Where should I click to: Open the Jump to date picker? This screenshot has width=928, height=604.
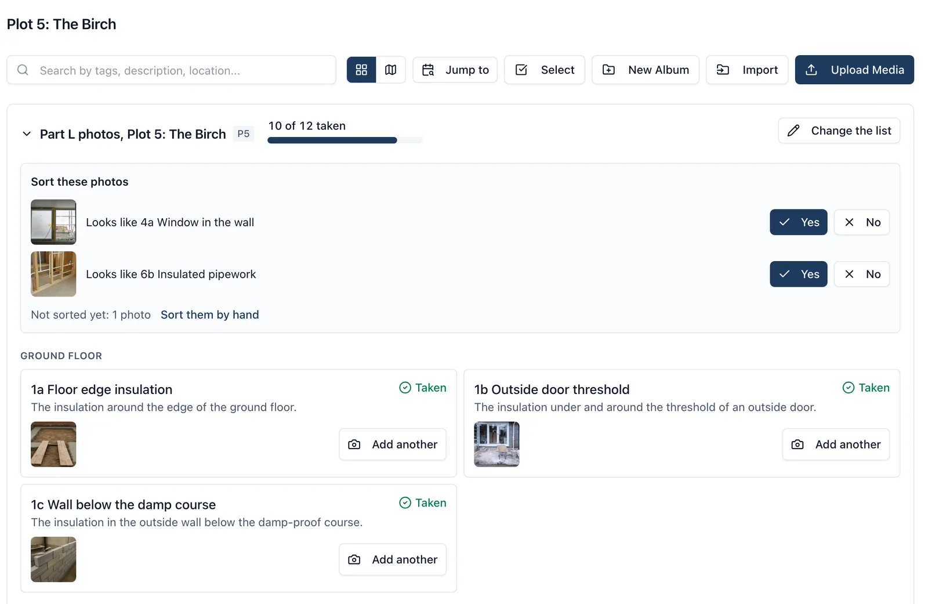pyautogui.click(x=455, y=70)
